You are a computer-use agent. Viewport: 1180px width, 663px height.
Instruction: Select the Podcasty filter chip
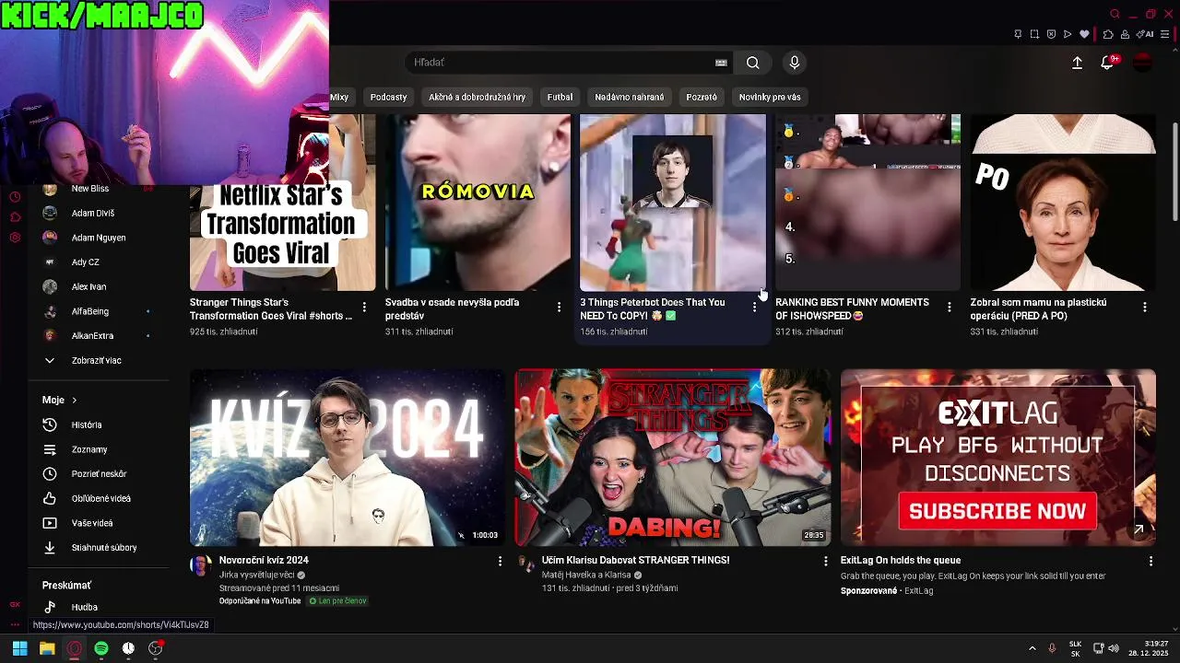click(388, 97)
